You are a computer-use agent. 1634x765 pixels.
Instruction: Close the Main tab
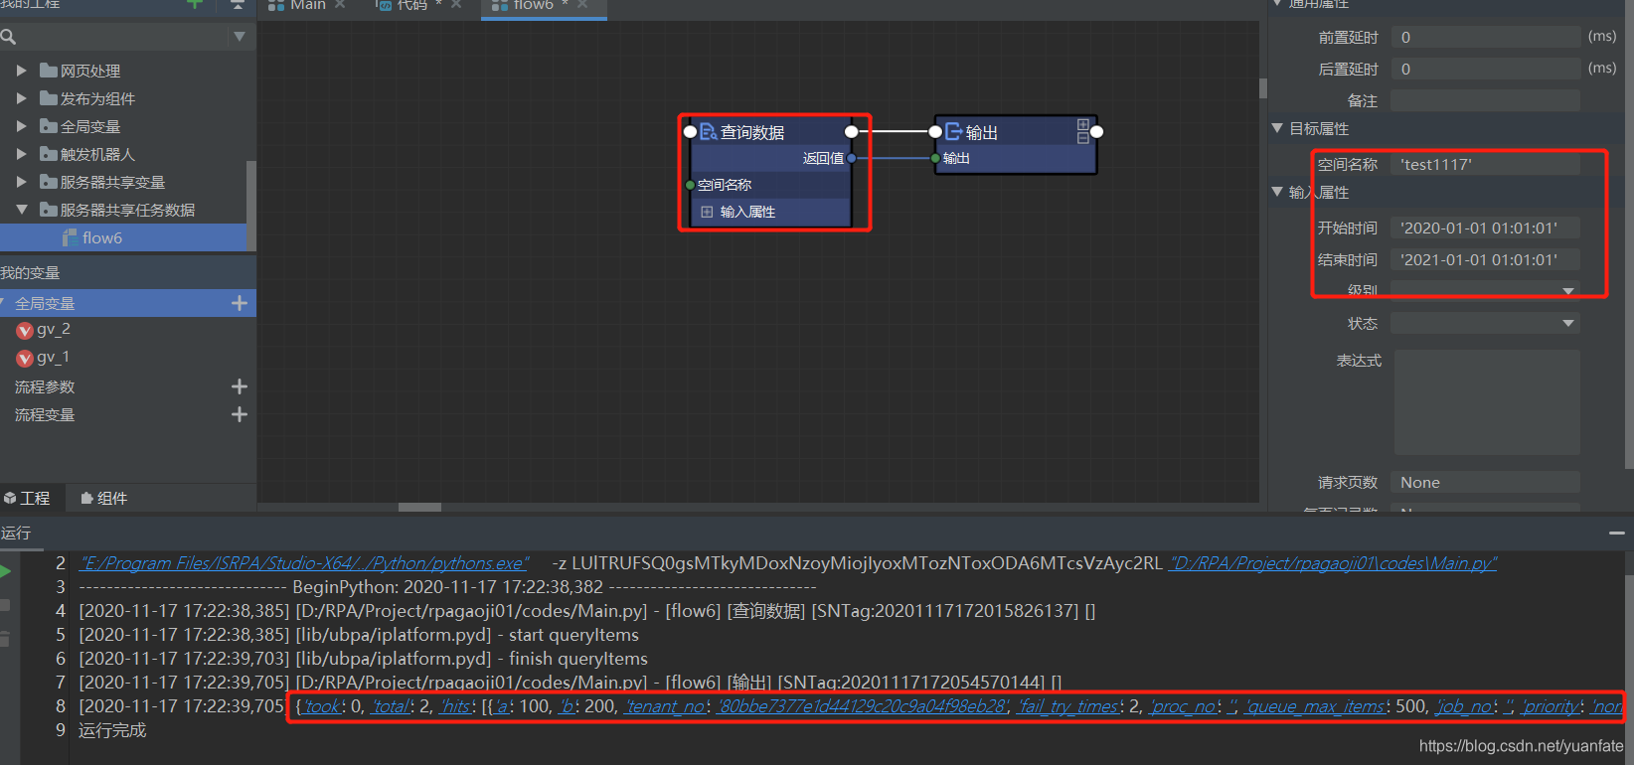341,5
